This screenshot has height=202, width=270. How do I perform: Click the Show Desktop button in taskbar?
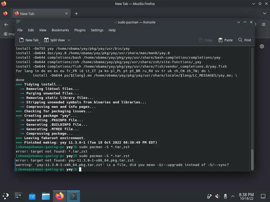(x=263, y=196)
